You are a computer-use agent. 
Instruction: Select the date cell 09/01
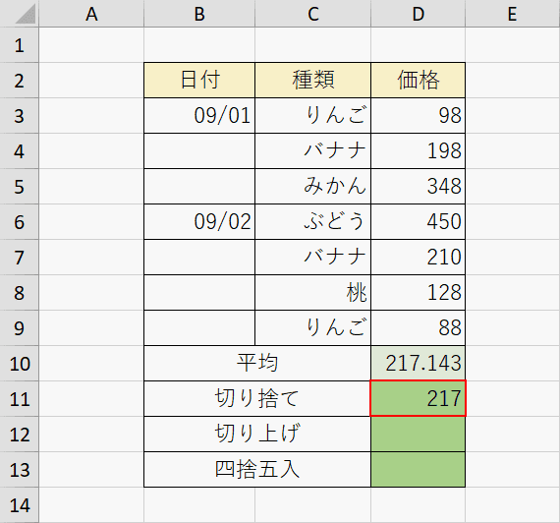coord(199,116)
